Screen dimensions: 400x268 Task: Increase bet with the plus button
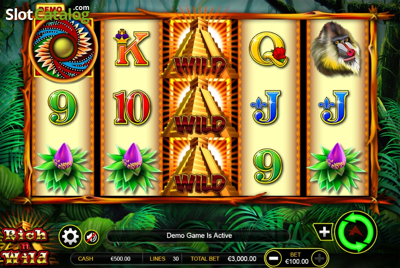319,258
